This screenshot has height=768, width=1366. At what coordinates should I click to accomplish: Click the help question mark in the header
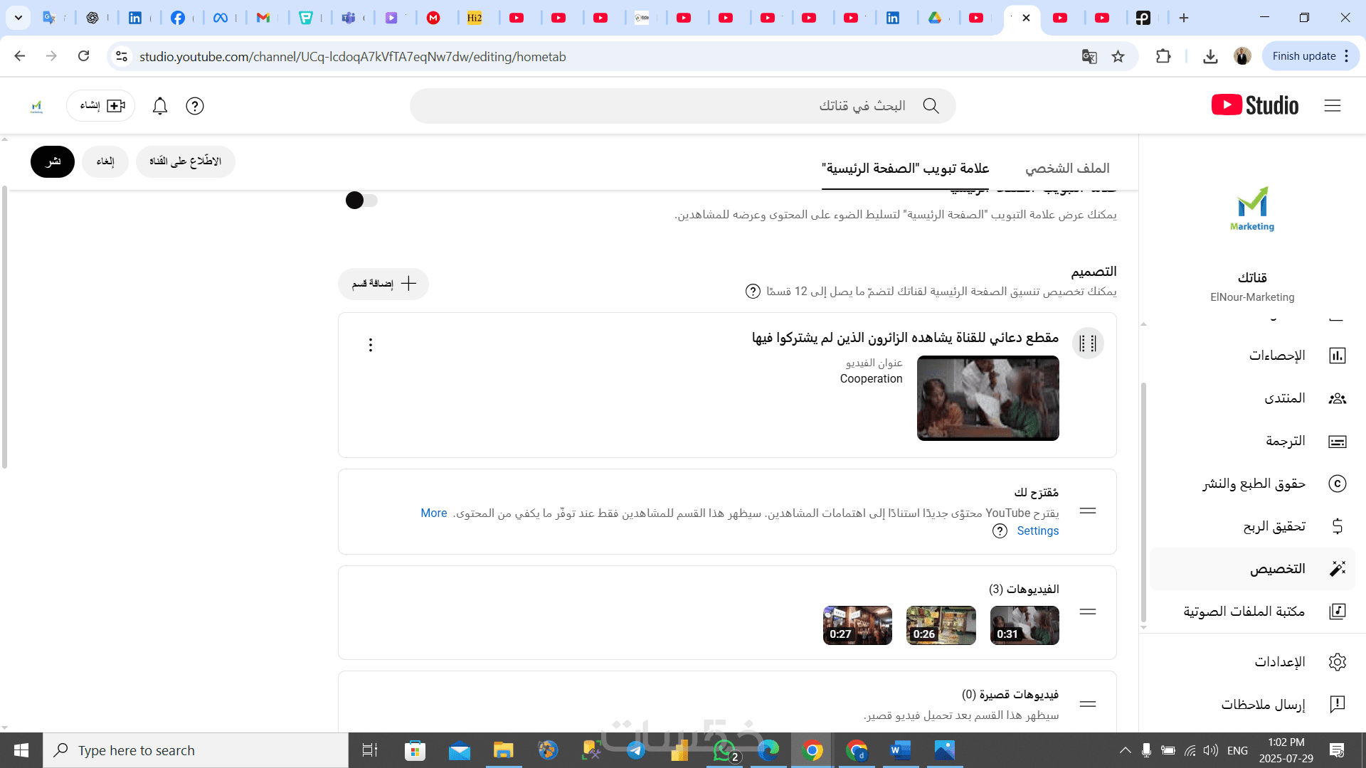coord(195,106)
